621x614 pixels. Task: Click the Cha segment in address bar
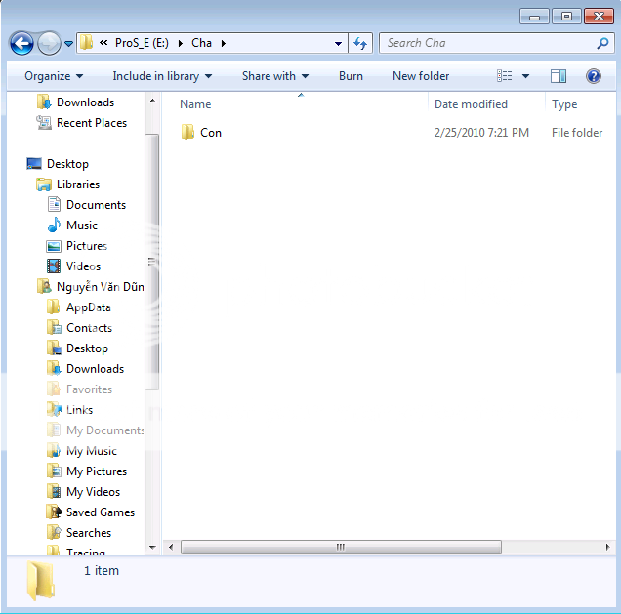pyautogui.click(x=201, y=43)
